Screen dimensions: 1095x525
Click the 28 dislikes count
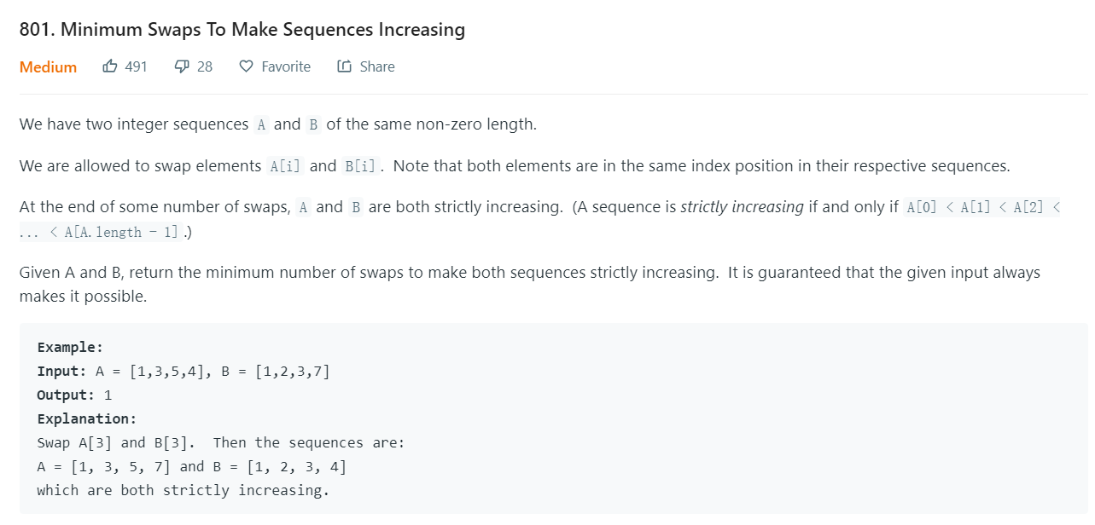[205, 66]
